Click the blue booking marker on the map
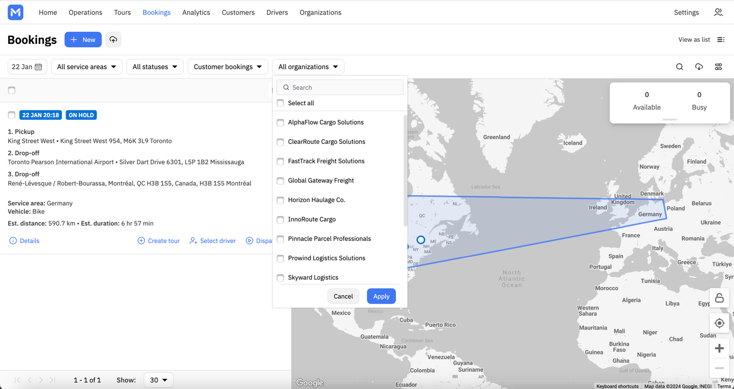This screenshot has height=389, width=734. coord(421,240)
